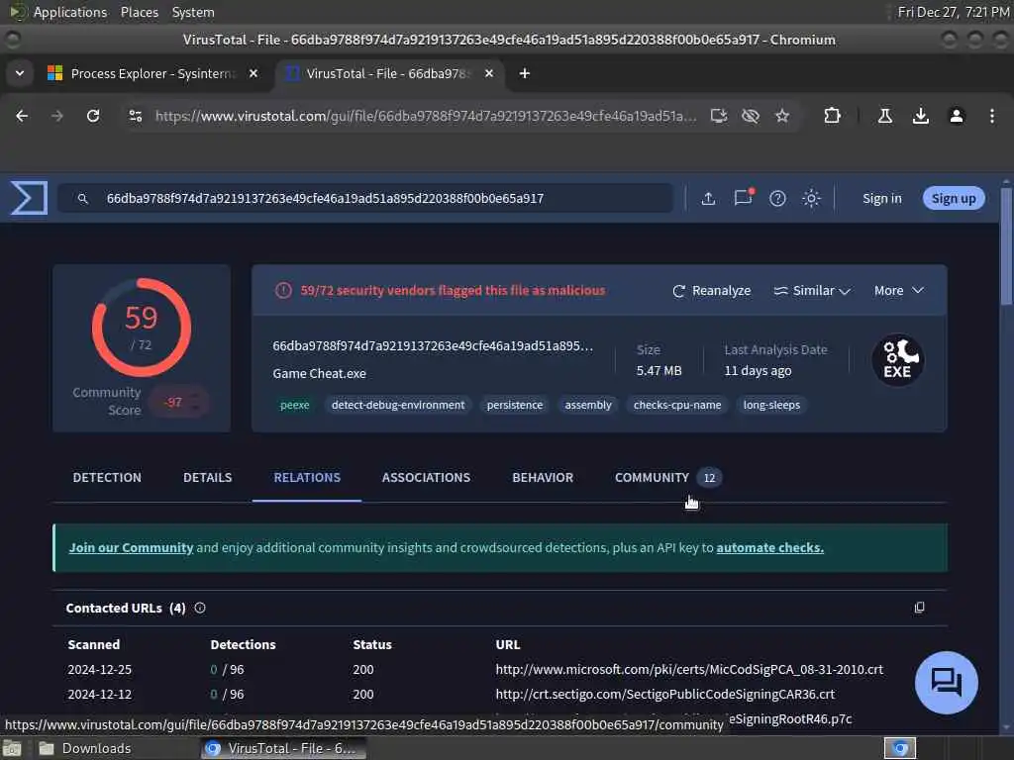Screen dimensions: 1014x760
Task: Click the browser profile avatar icon
Action: pyautogui.click(x=957, y=116)
